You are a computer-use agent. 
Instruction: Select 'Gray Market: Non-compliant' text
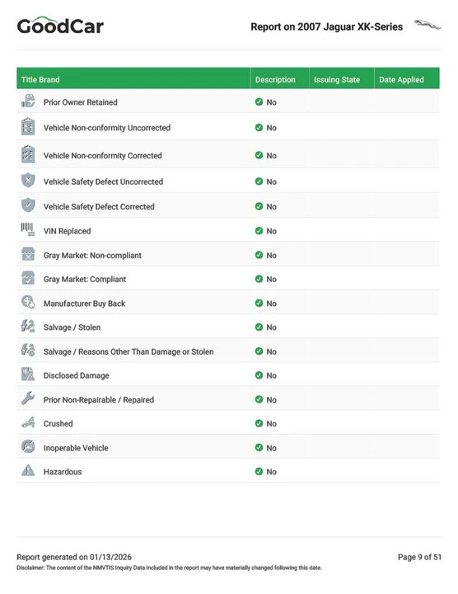tap(92, 255)
